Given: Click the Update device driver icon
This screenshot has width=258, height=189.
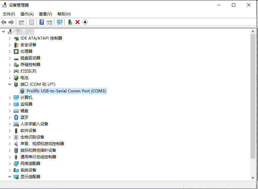Looking at the screenshot, I should click(70, 22).
